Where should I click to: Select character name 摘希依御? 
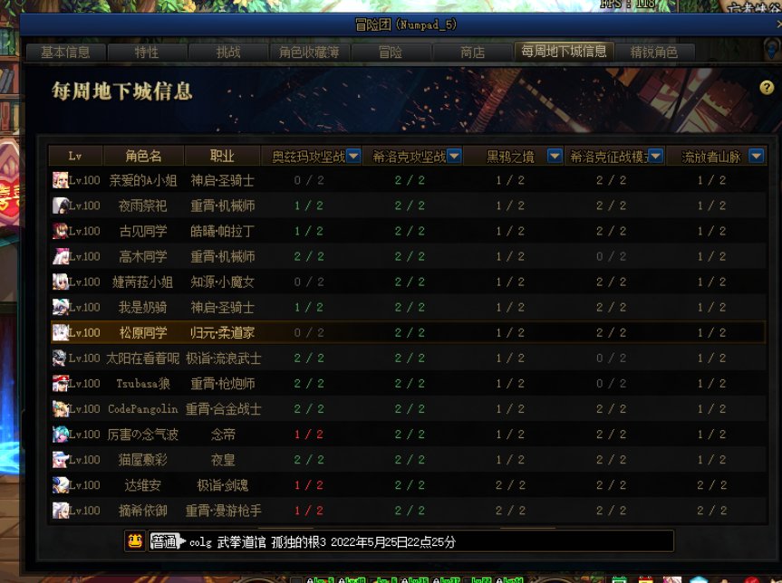point(143,511)
